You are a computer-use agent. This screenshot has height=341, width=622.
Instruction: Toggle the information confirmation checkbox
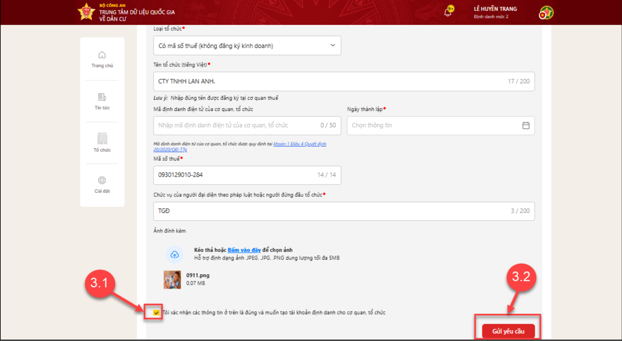tap(156, 313)
